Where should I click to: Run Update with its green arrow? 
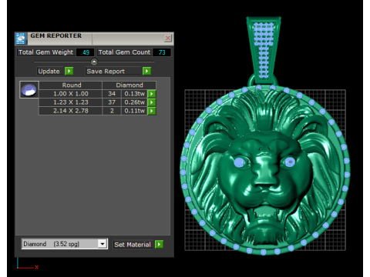[x=69, y=71]
